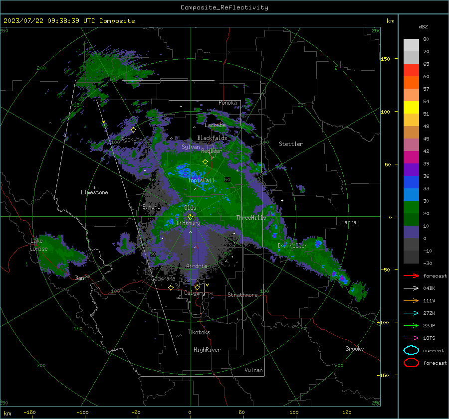Click the Lacombe label
Screen dimensions: 449x419
coord(215,125)
